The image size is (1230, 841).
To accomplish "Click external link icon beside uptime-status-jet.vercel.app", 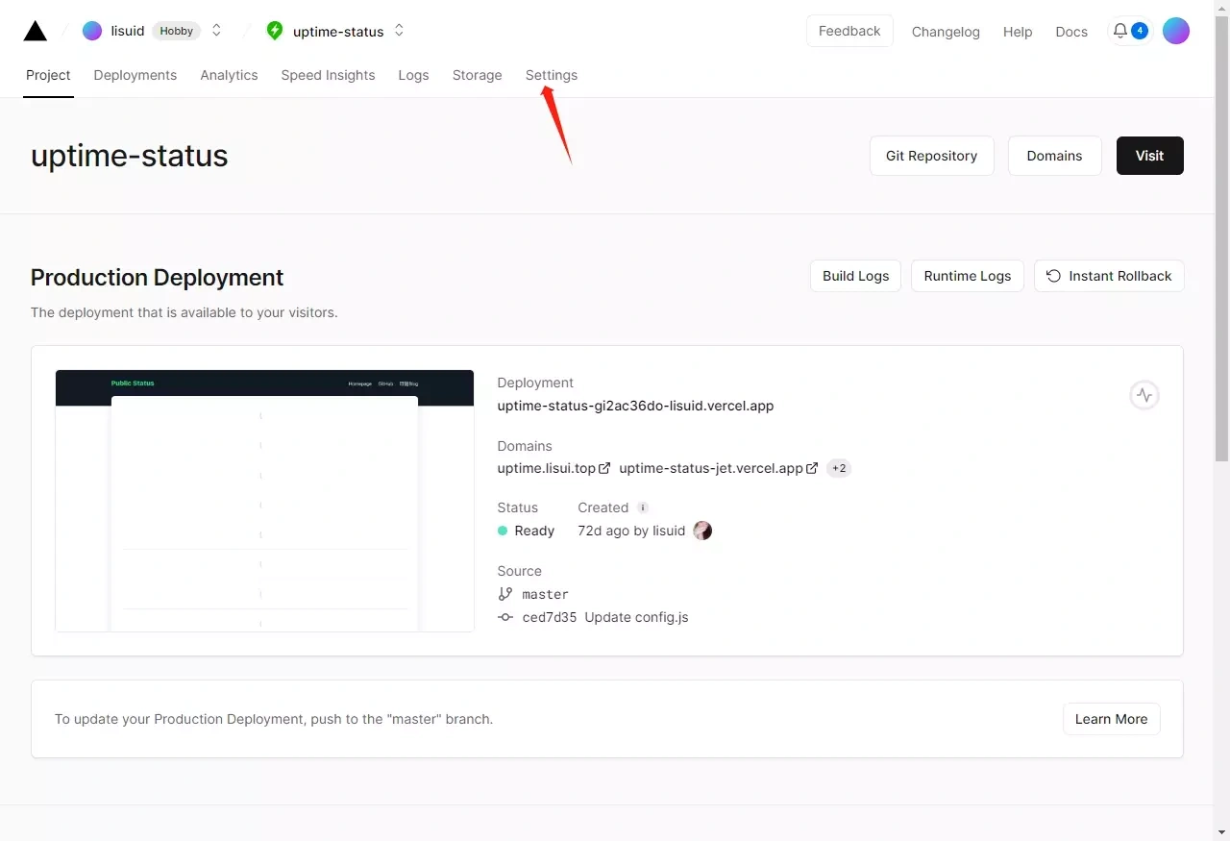I will (x=812, y=468).
